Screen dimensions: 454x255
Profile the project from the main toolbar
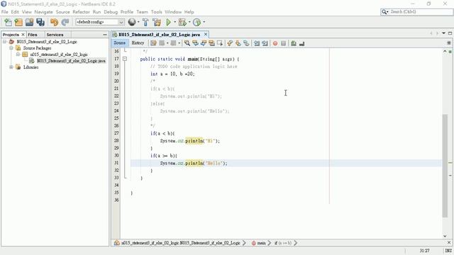[196, 22]
